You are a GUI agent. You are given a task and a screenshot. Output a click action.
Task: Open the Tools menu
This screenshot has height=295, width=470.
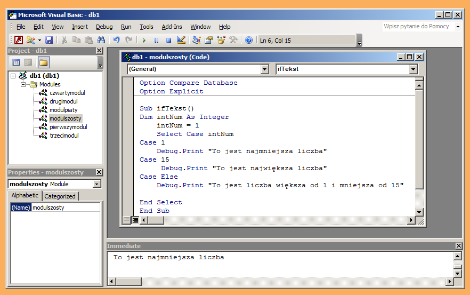tap(146, 27)
